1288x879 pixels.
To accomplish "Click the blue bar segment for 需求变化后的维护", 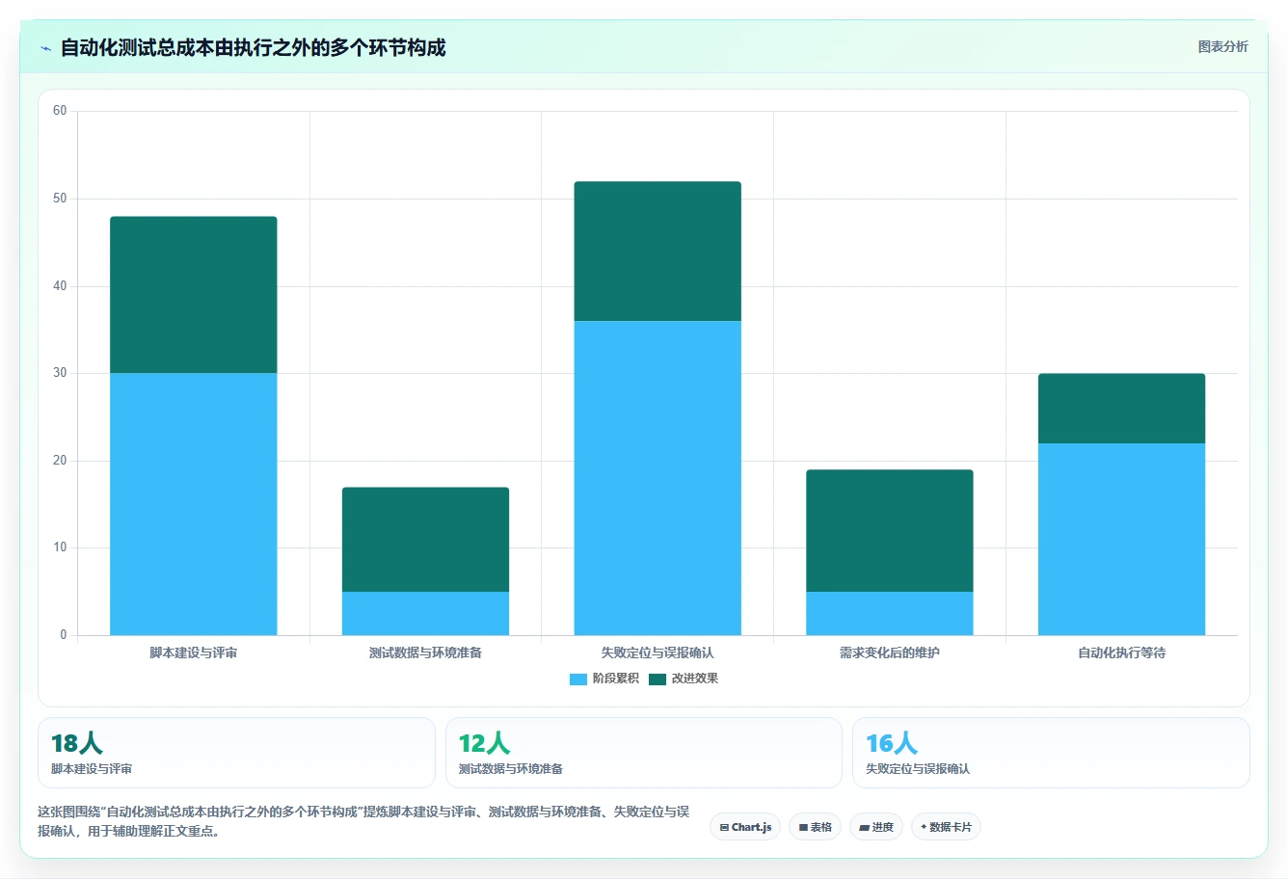I will point(890,613).
